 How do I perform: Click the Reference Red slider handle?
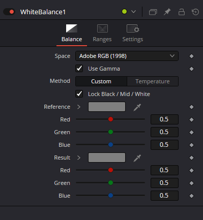tap(110, 119)
